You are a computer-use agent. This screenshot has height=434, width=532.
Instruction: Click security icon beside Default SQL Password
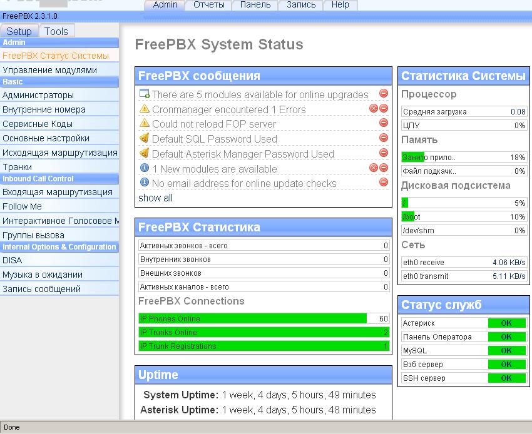point(145,138)
